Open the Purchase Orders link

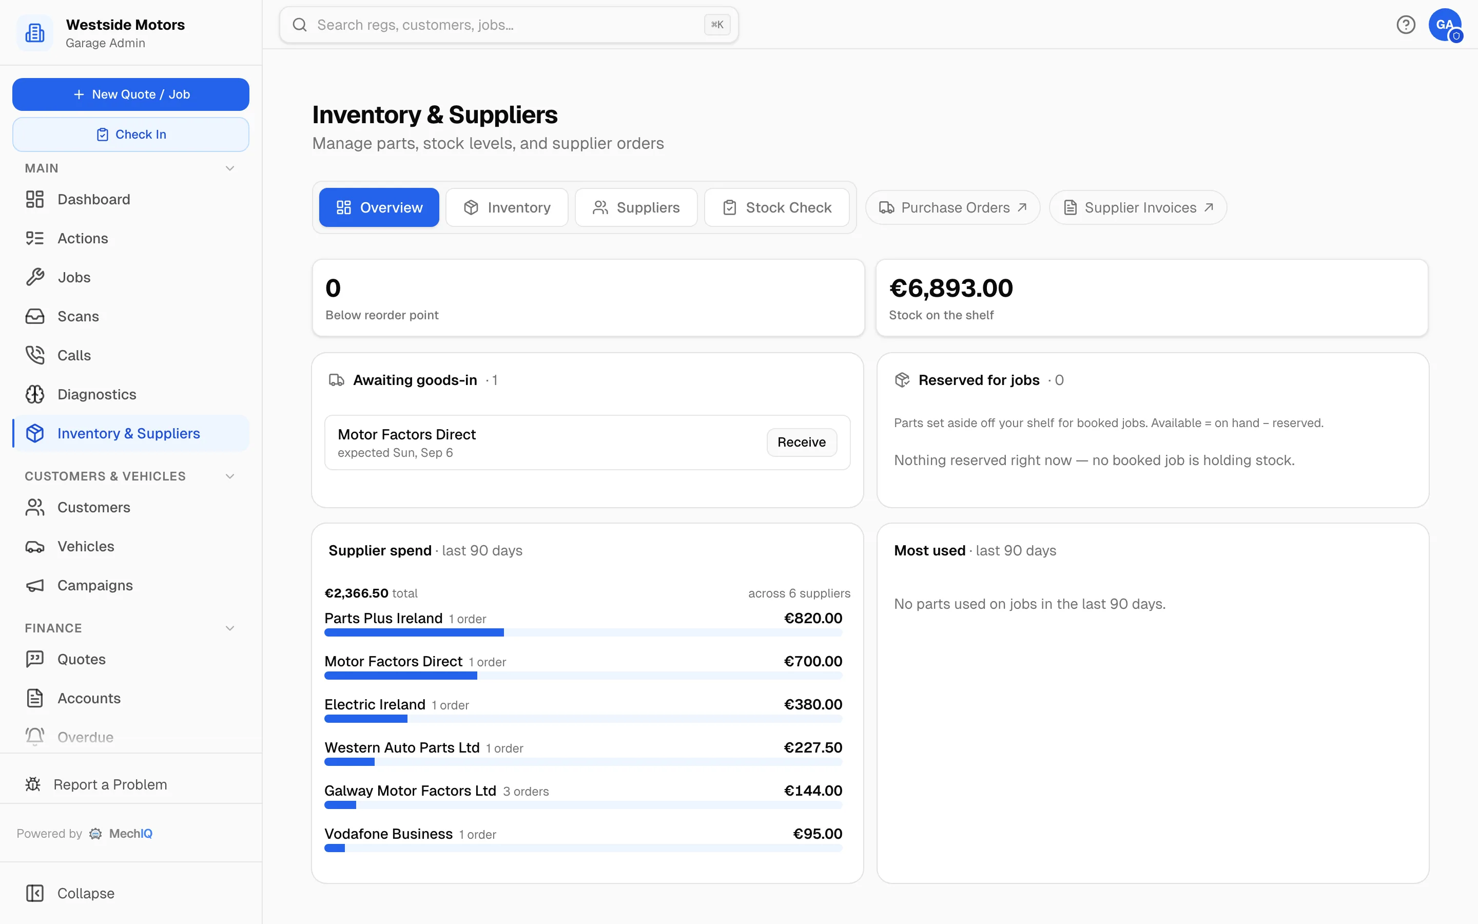[x=952, y=207]
